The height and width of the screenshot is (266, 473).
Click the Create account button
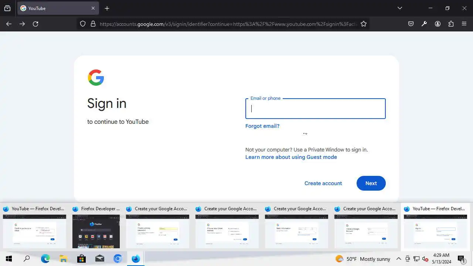pos(323,183)
